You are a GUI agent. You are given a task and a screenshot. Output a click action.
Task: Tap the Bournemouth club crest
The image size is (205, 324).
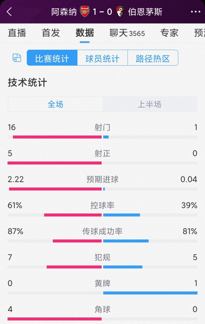pyautogui.click(x=120, y=12)
